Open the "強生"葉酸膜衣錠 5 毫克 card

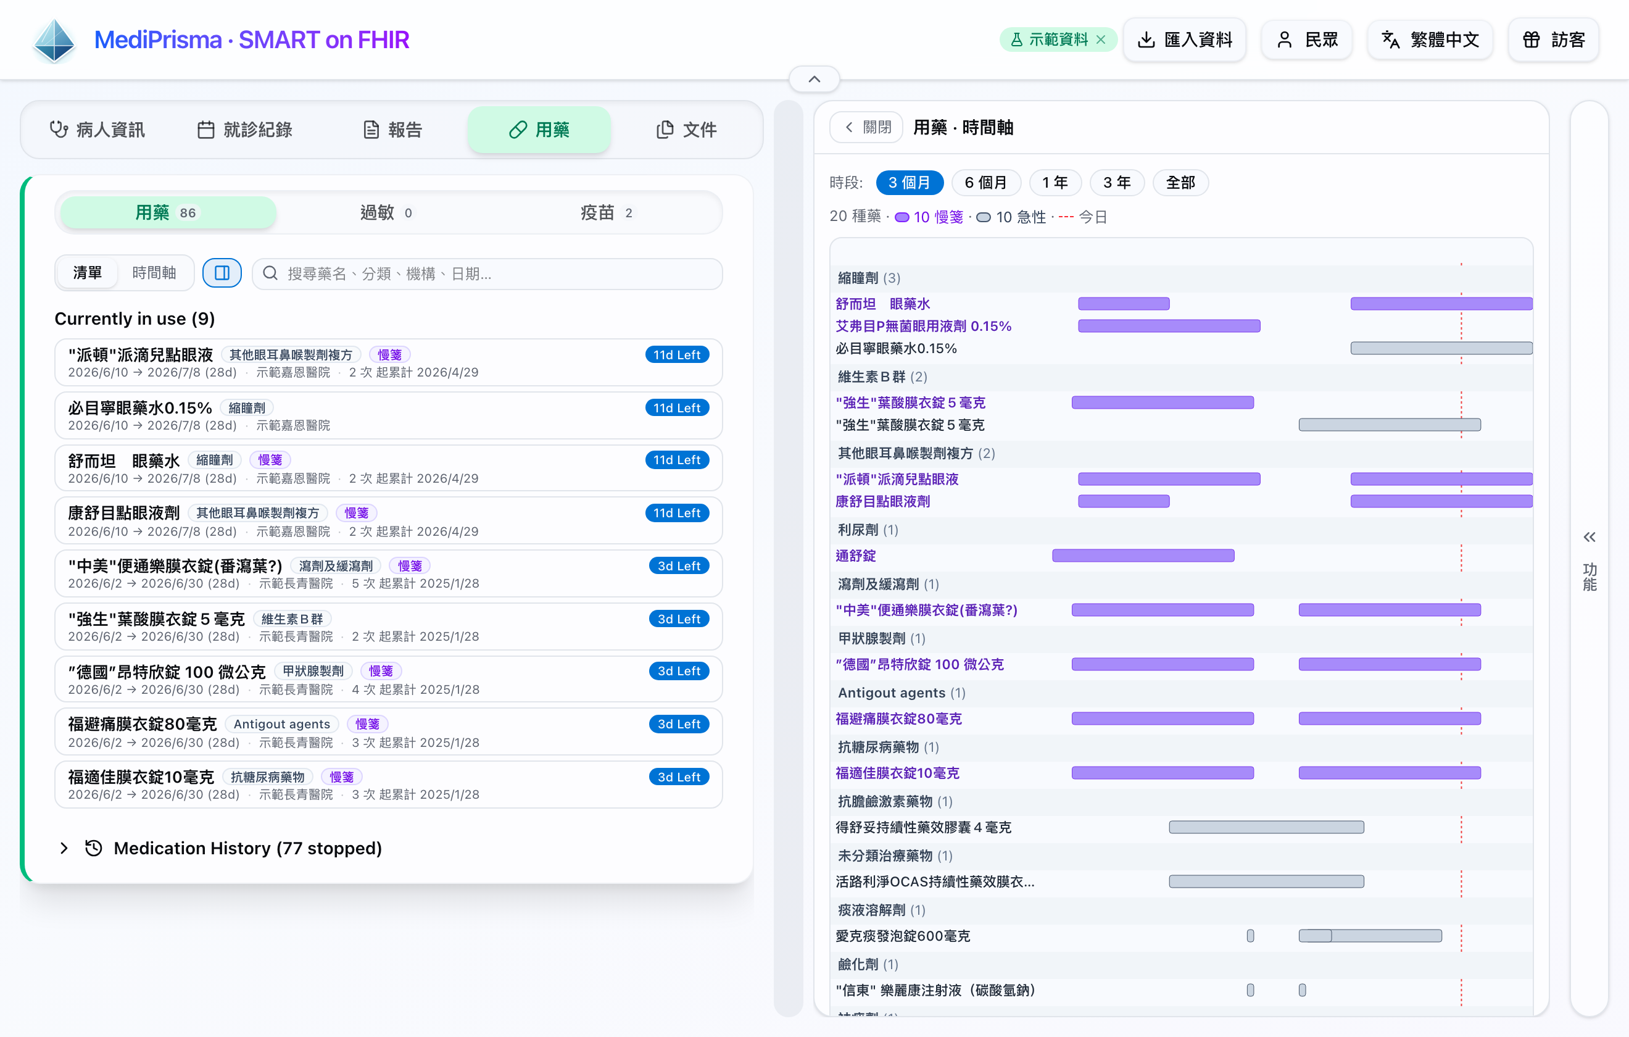(388, 627)
